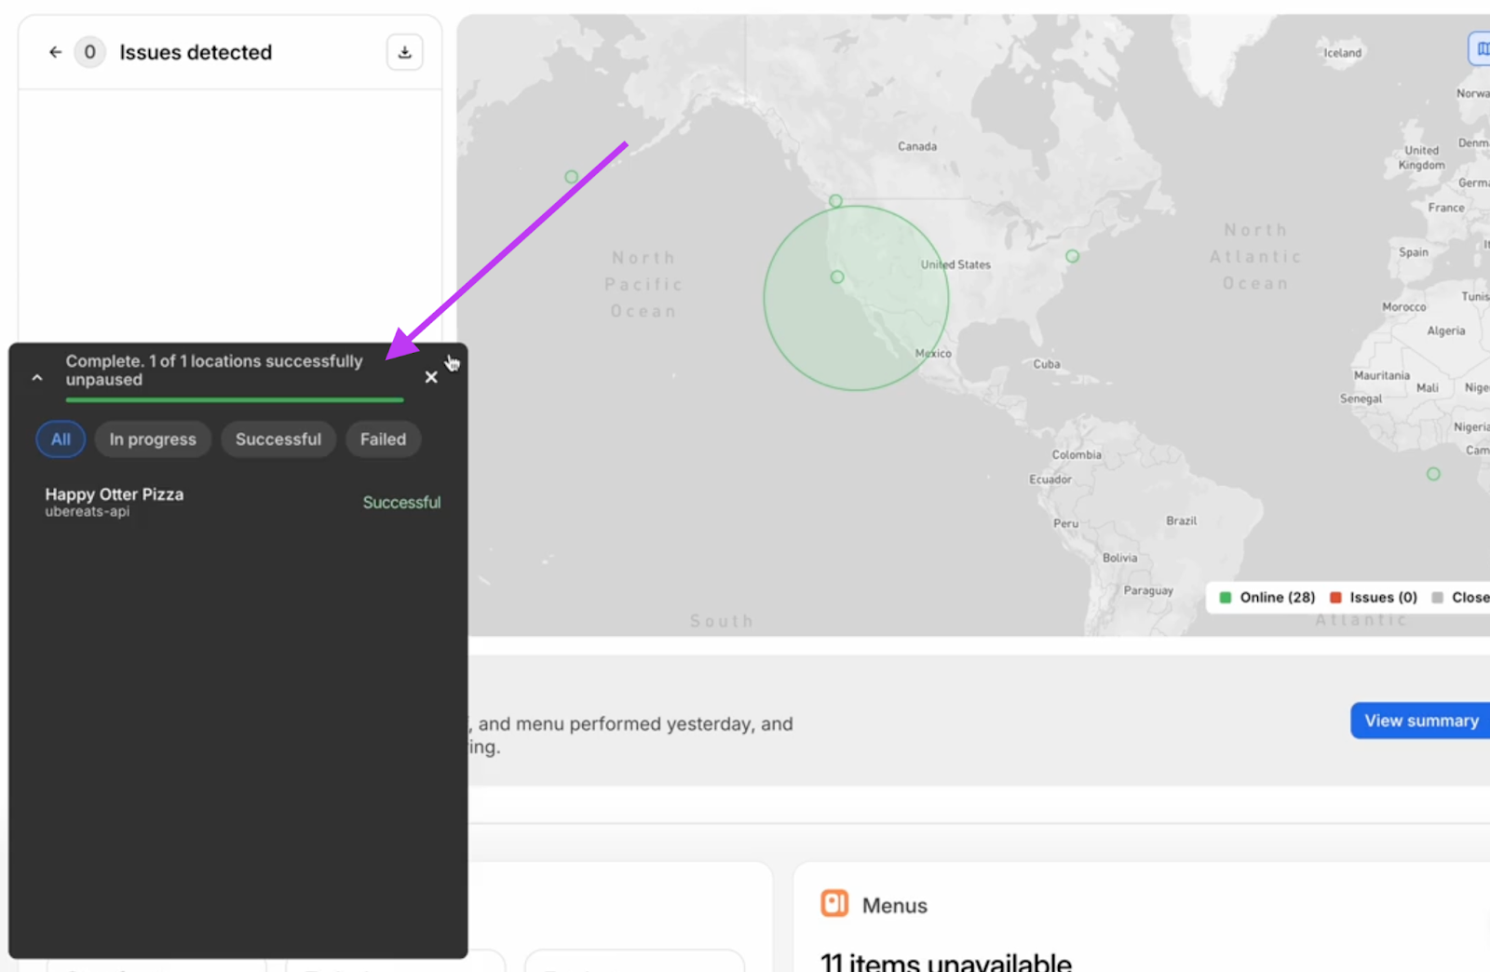Image resolution: width=1490 pixels, height=972 pixels.
Task: Toggle the Closed legend filter
Action: click(x=1462, y=598)
